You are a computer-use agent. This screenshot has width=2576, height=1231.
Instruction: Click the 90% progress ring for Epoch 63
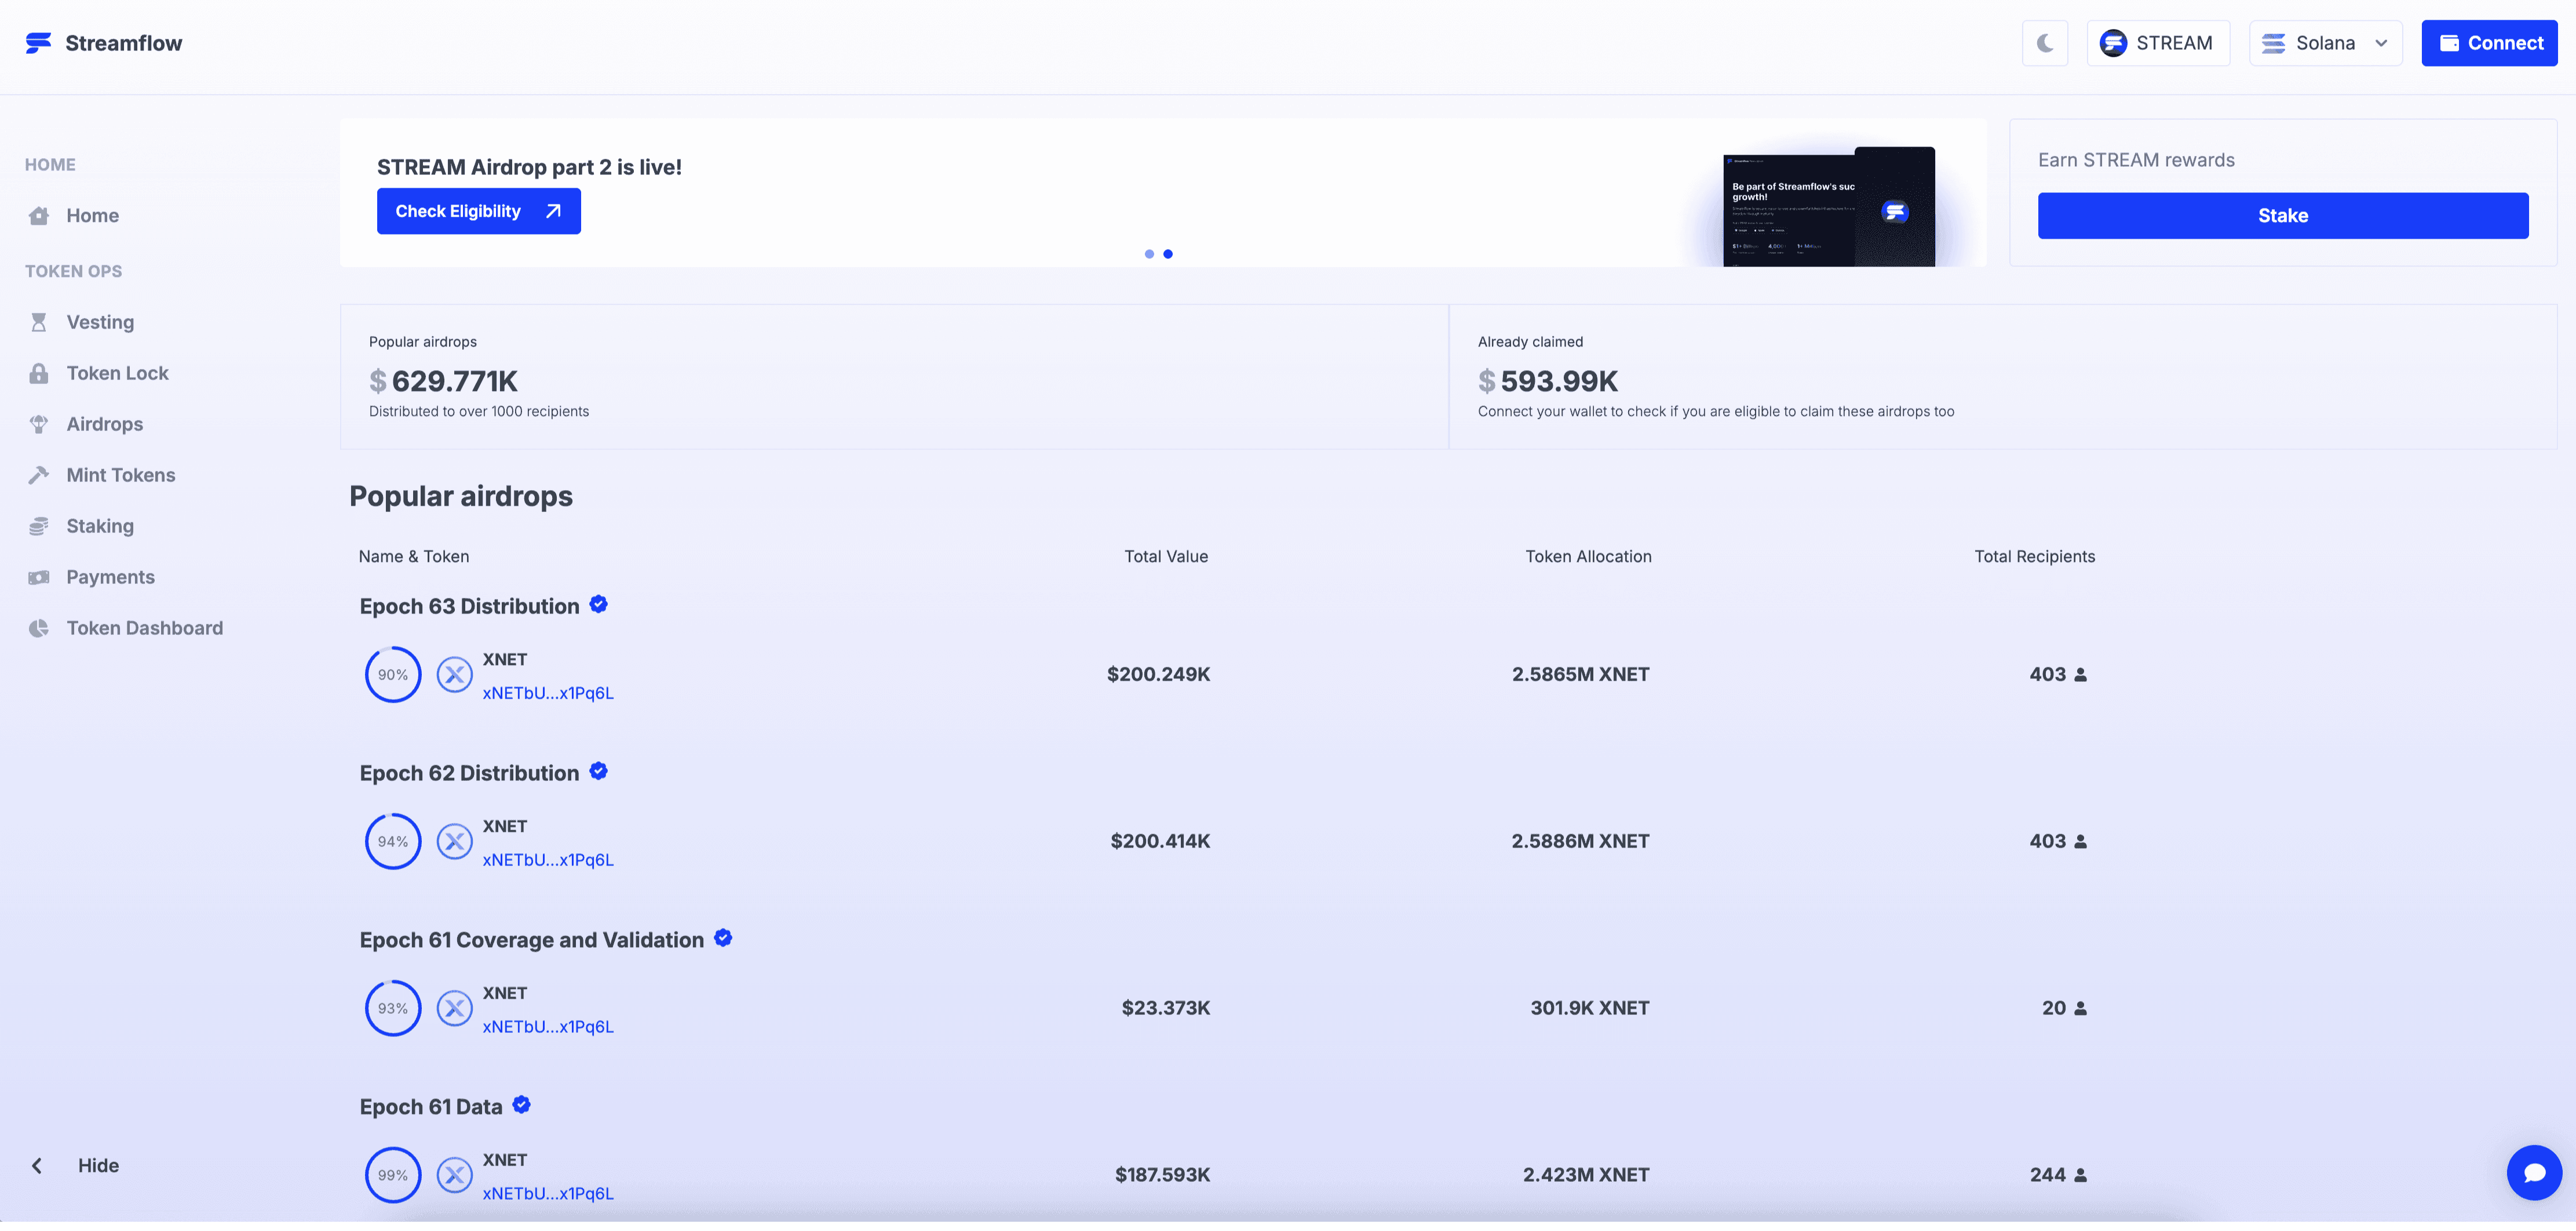[393, 674]
